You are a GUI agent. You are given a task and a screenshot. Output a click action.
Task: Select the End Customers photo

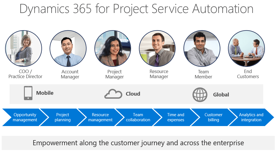[246, 49]
